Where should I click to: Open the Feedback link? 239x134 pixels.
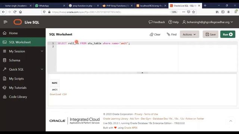tap(157, 22)
